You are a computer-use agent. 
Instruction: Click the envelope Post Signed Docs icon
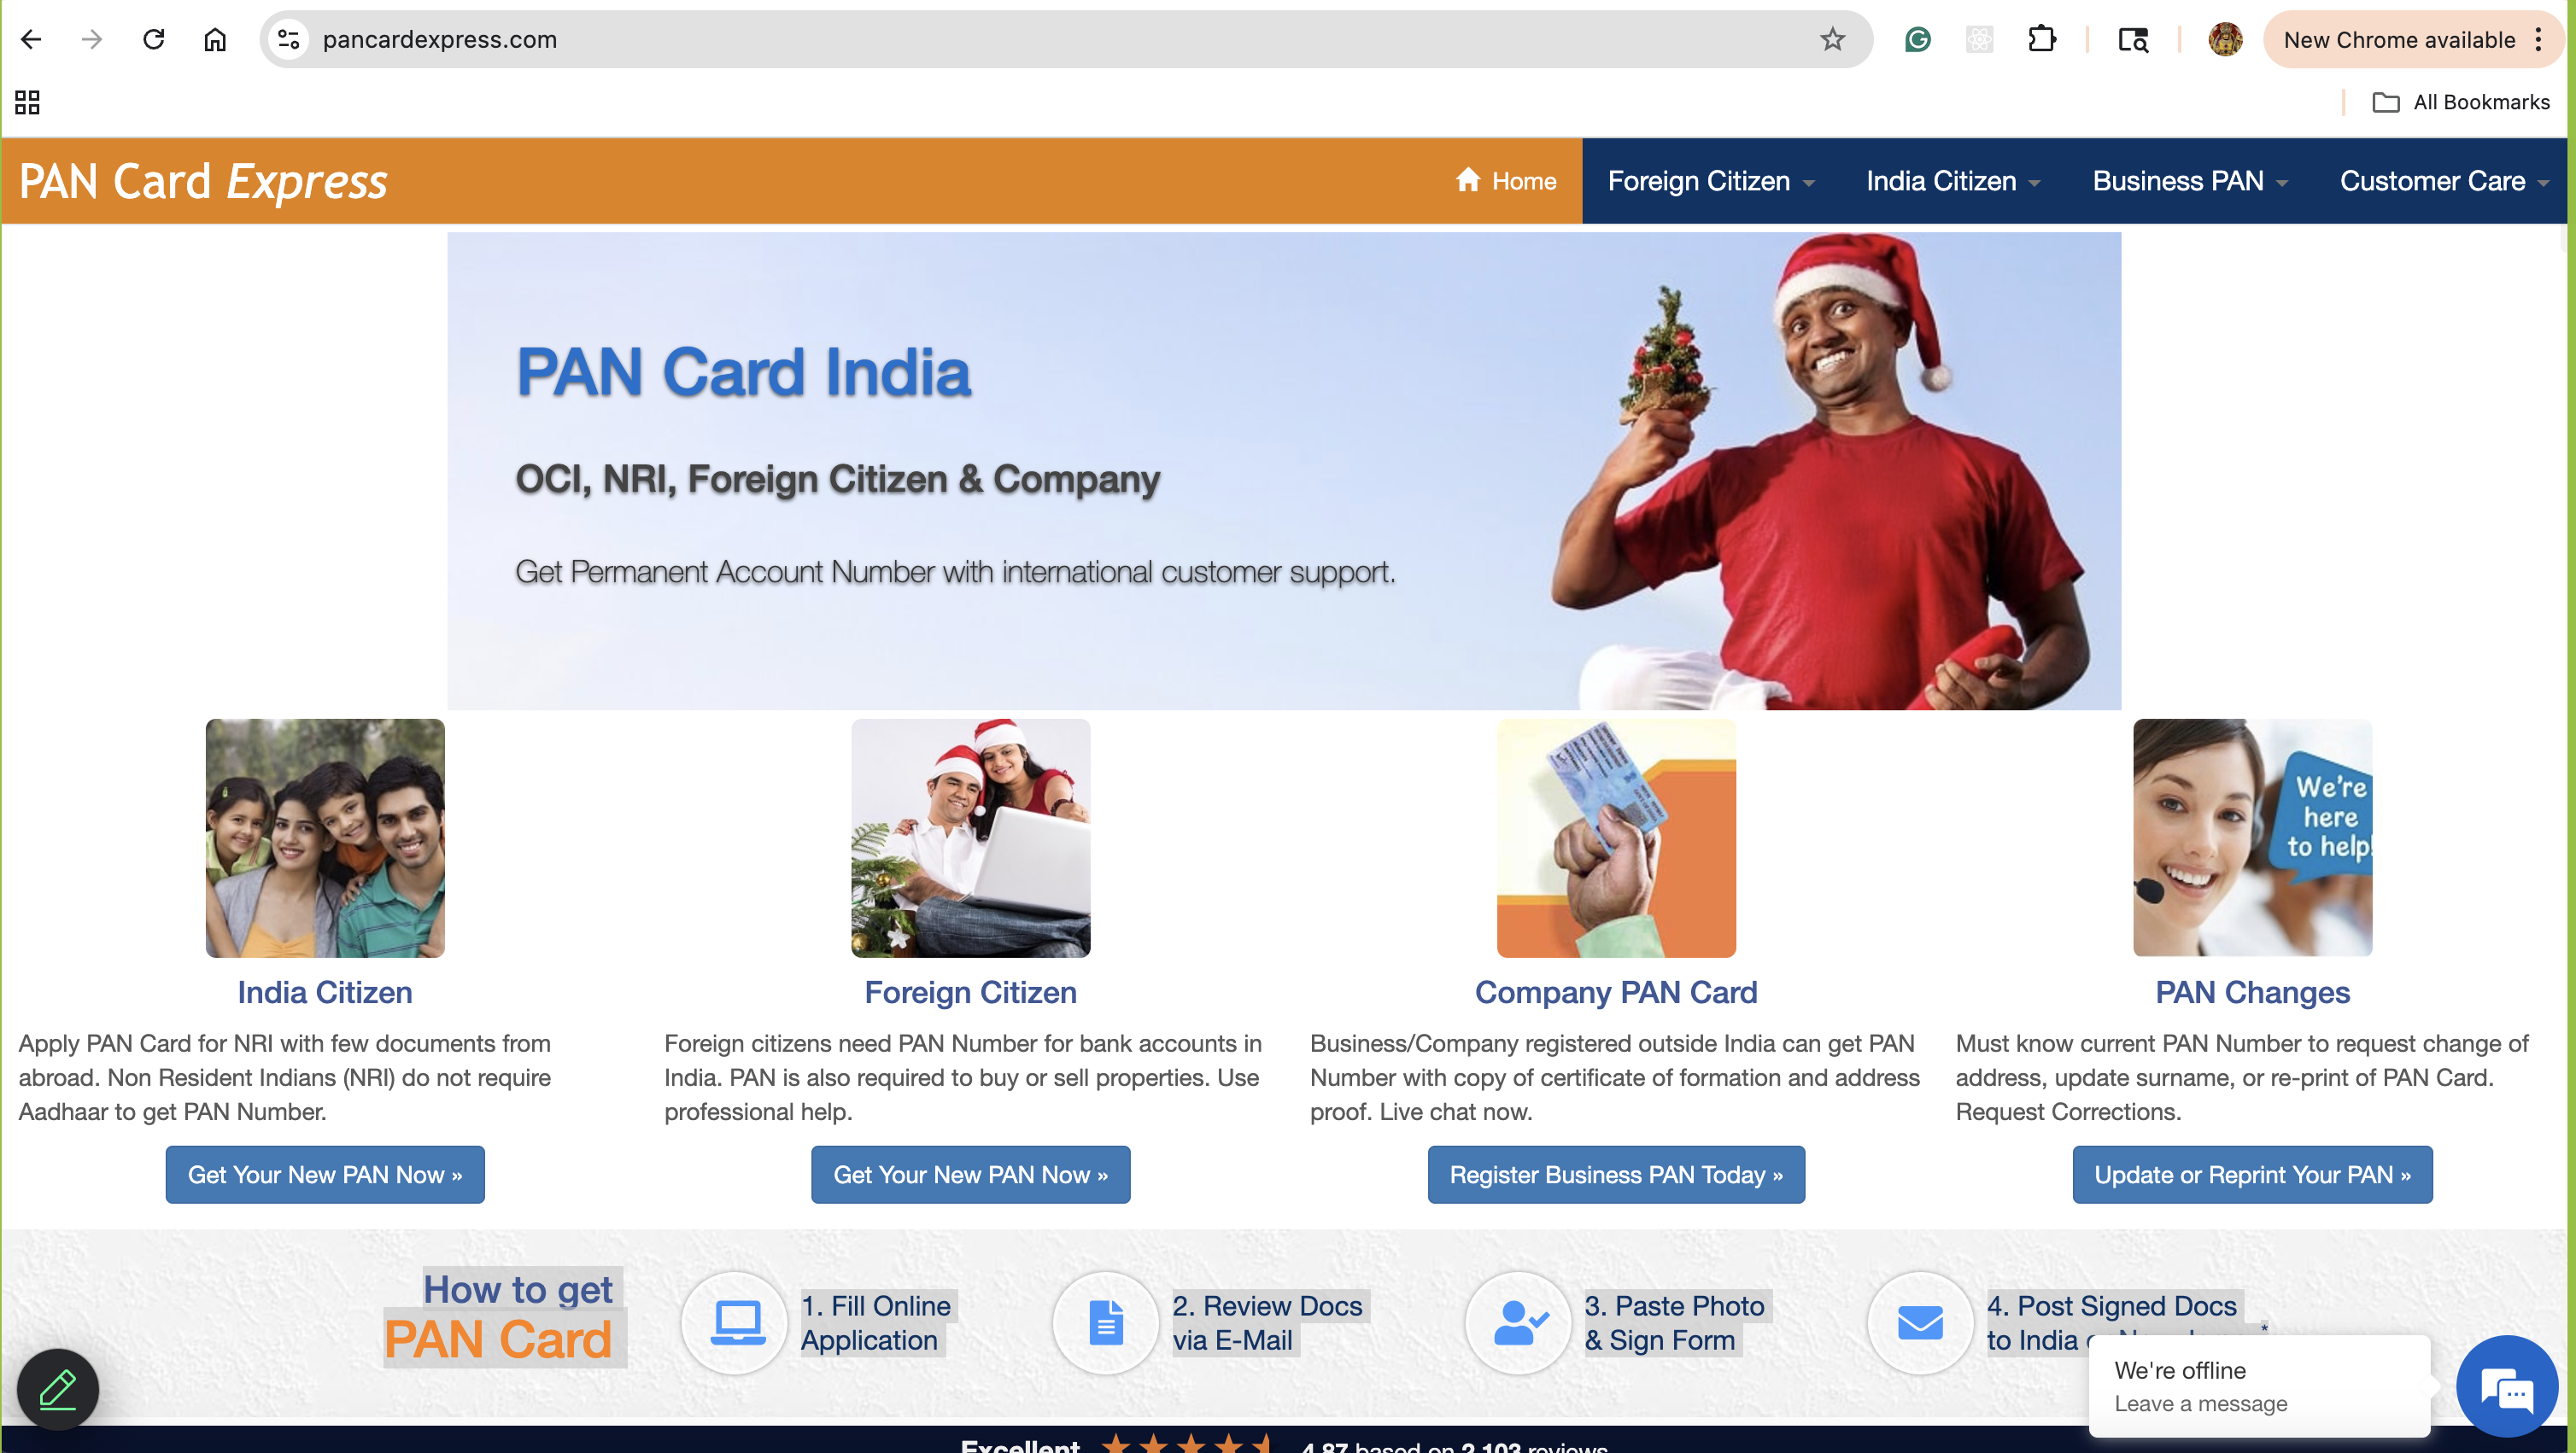1921,1323
